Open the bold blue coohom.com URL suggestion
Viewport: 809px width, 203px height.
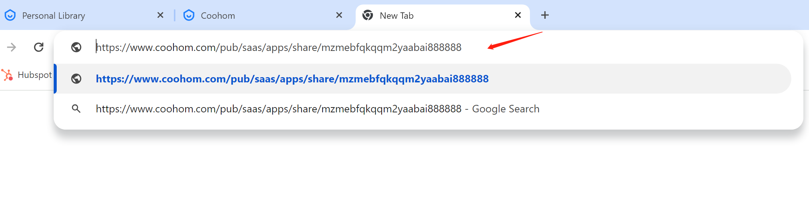292,79
